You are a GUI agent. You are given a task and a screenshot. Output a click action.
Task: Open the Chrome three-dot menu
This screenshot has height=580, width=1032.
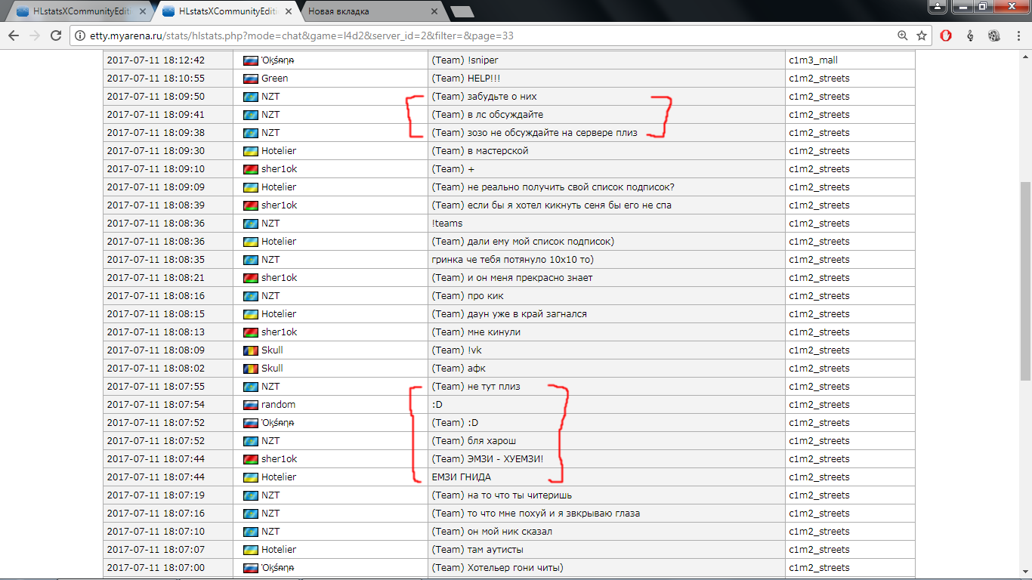click(1017, 35)
